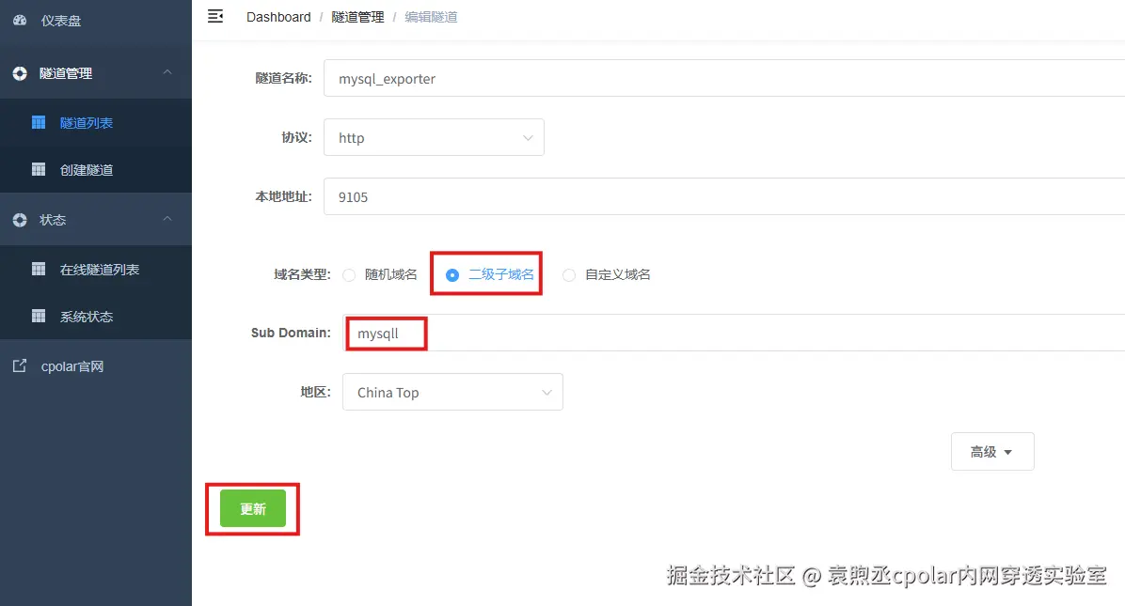
Task: Collapse the 状态 menu chevron
Action: [x=167, y=219]
